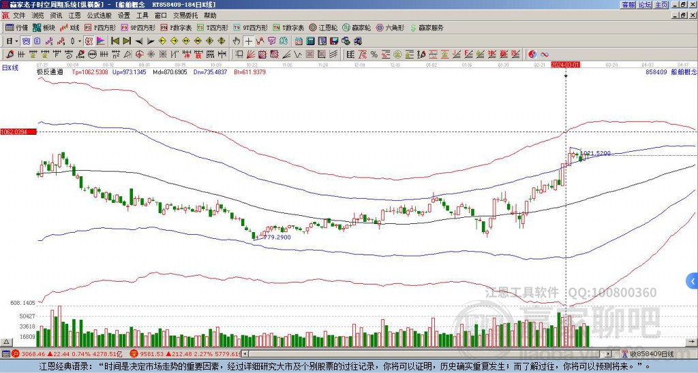Open the 帮助 menu

point(210,16)
